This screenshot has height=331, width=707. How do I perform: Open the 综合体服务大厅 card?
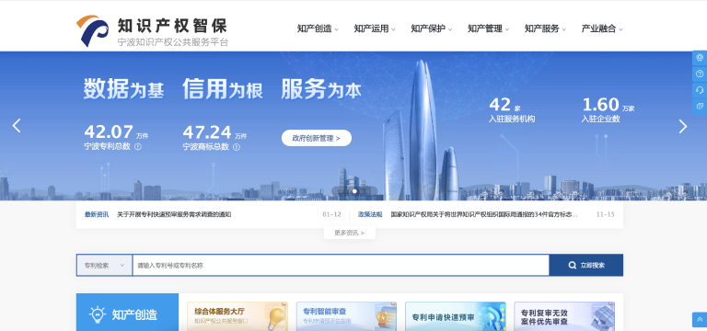[238, 316]
